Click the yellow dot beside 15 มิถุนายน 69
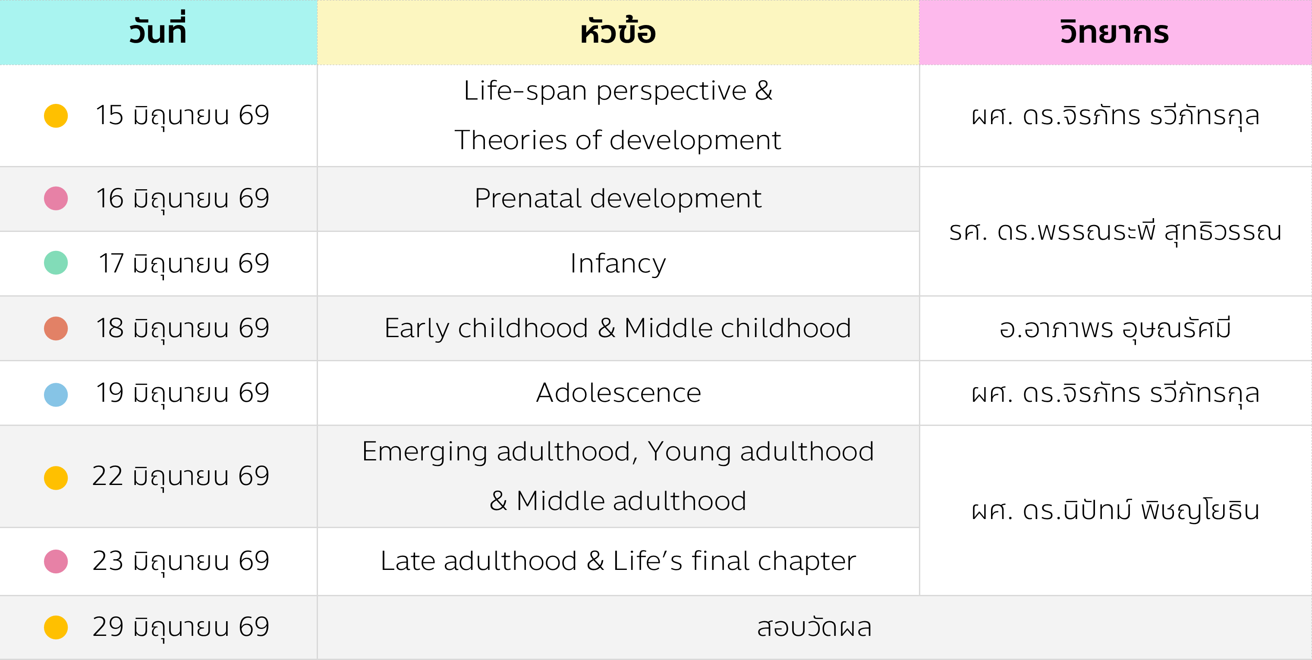 click(x=56, y=116)
